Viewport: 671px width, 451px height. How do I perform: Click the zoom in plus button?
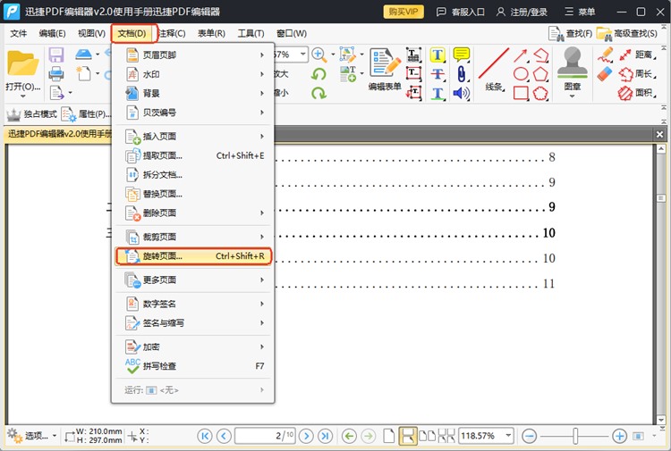(619, 436)
